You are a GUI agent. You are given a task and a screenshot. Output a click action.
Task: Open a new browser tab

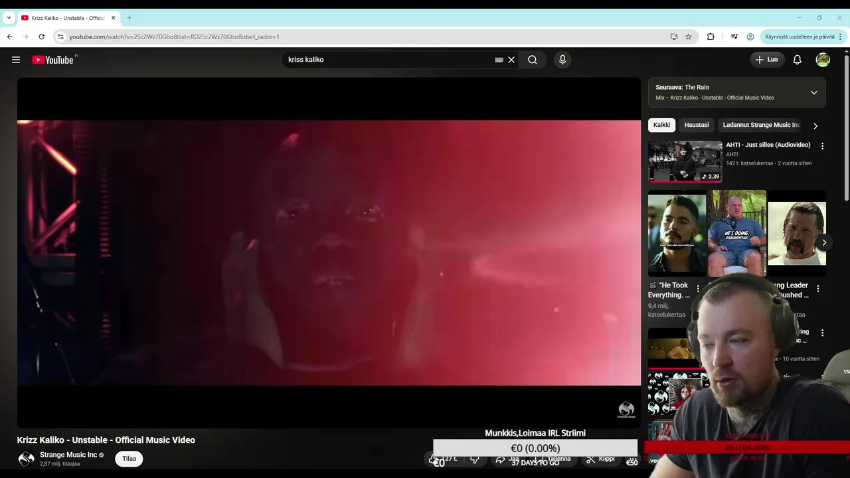129,18
